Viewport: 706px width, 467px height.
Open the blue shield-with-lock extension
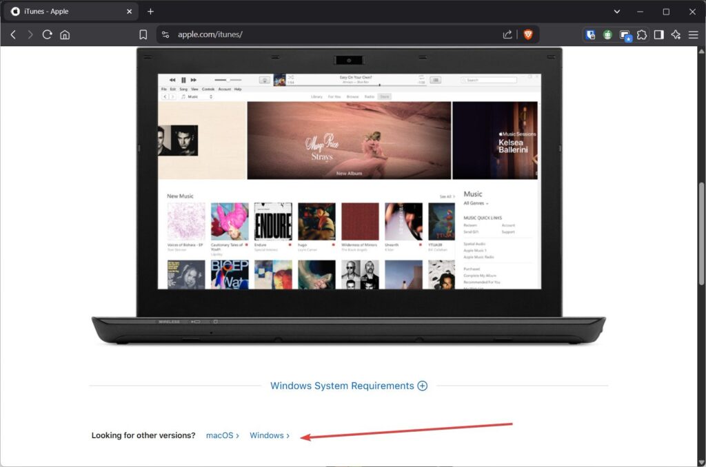click(590, 34)
